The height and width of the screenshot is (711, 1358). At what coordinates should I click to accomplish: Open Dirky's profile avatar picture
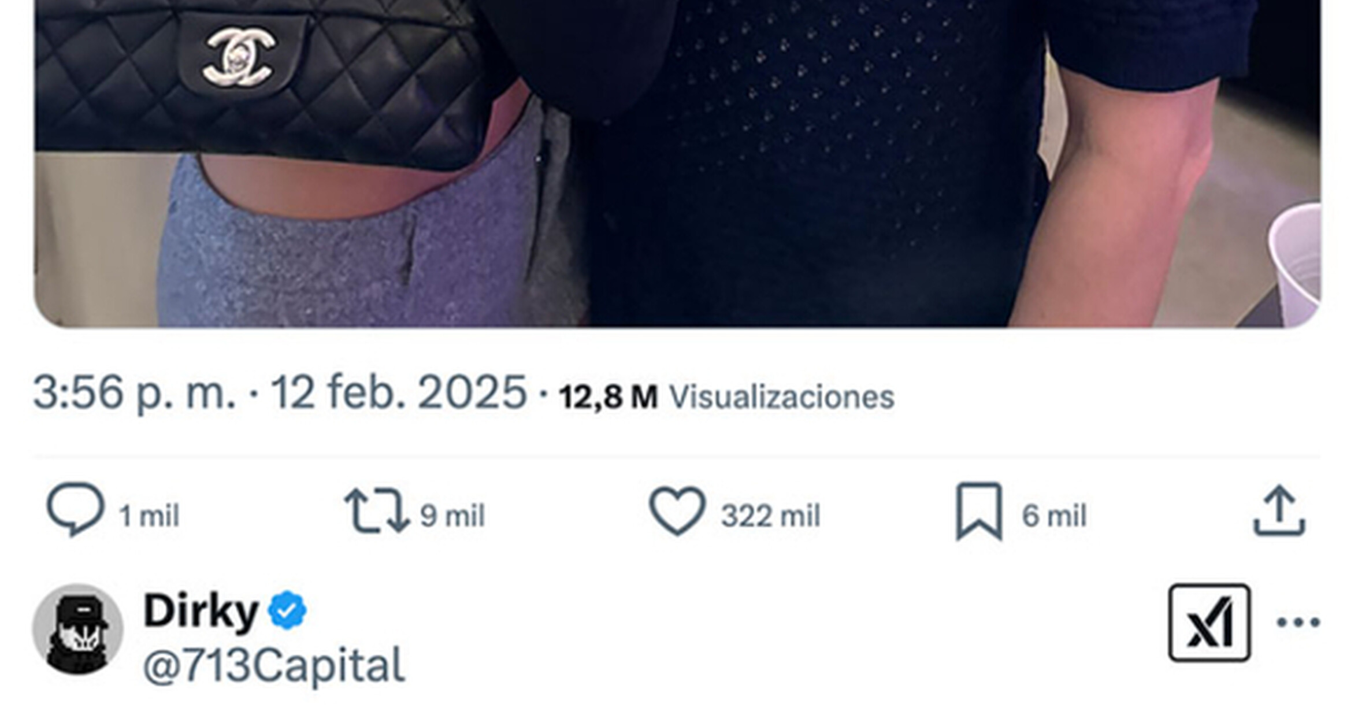[x=77, y=629]
